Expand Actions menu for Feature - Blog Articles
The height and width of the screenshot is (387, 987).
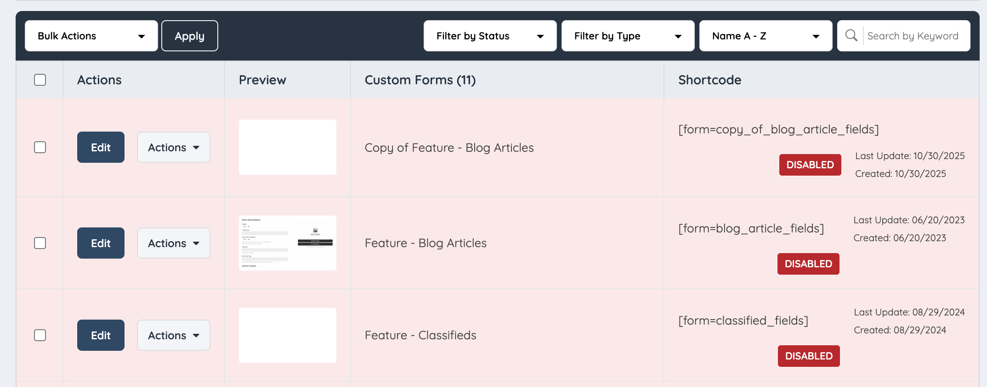tap(174, 243)
